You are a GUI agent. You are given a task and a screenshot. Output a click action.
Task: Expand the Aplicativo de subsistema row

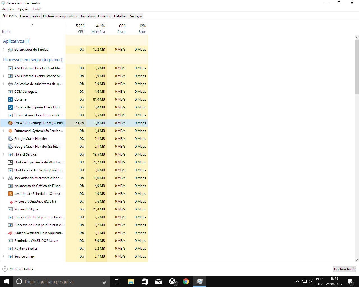(x=3, y=84)
